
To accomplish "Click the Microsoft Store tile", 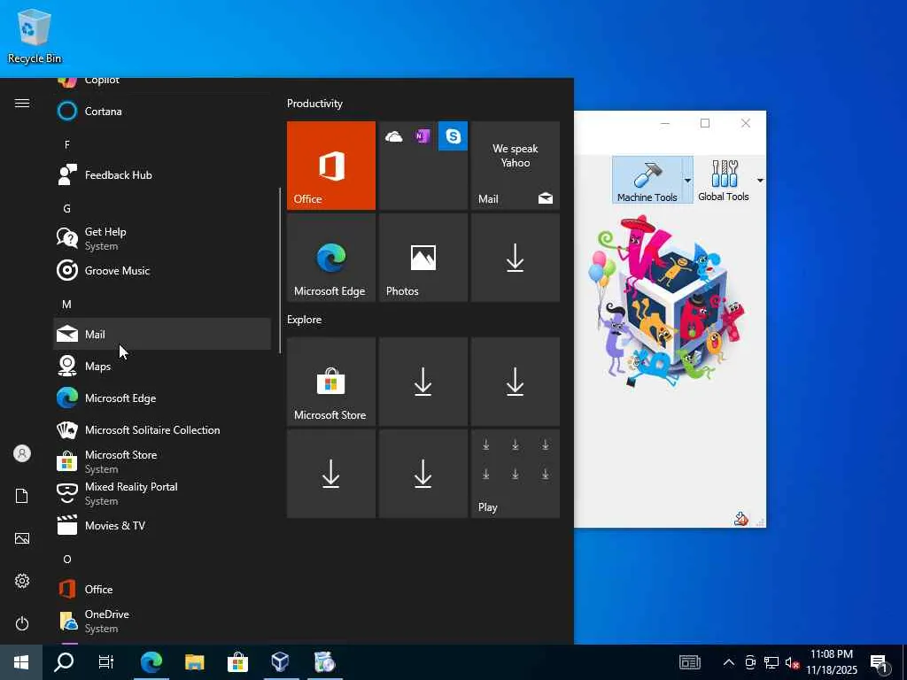I will [331, 382].
